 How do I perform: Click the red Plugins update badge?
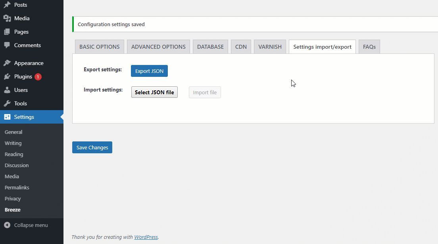38,77
